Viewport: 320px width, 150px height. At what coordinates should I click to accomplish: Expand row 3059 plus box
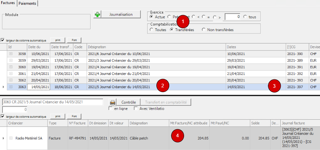pyautogui.click(x=11, y=61)
